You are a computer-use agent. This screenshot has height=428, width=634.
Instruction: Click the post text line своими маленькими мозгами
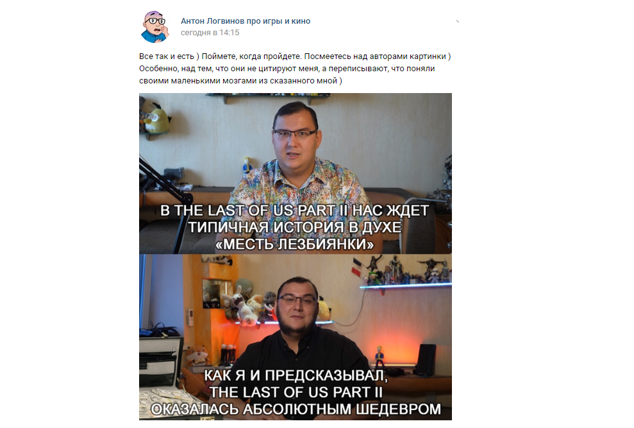coord(240,81)
